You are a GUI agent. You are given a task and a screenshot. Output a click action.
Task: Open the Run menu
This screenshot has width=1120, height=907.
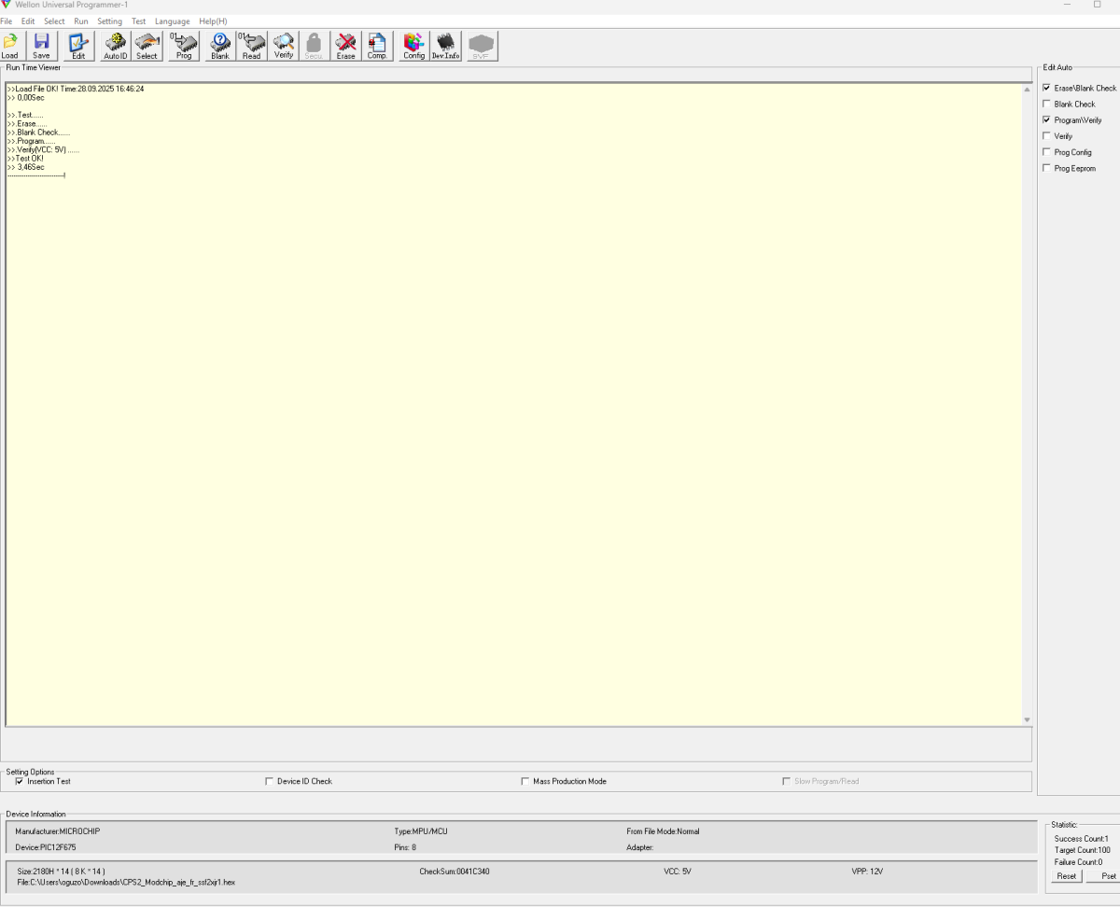(81, 21)
